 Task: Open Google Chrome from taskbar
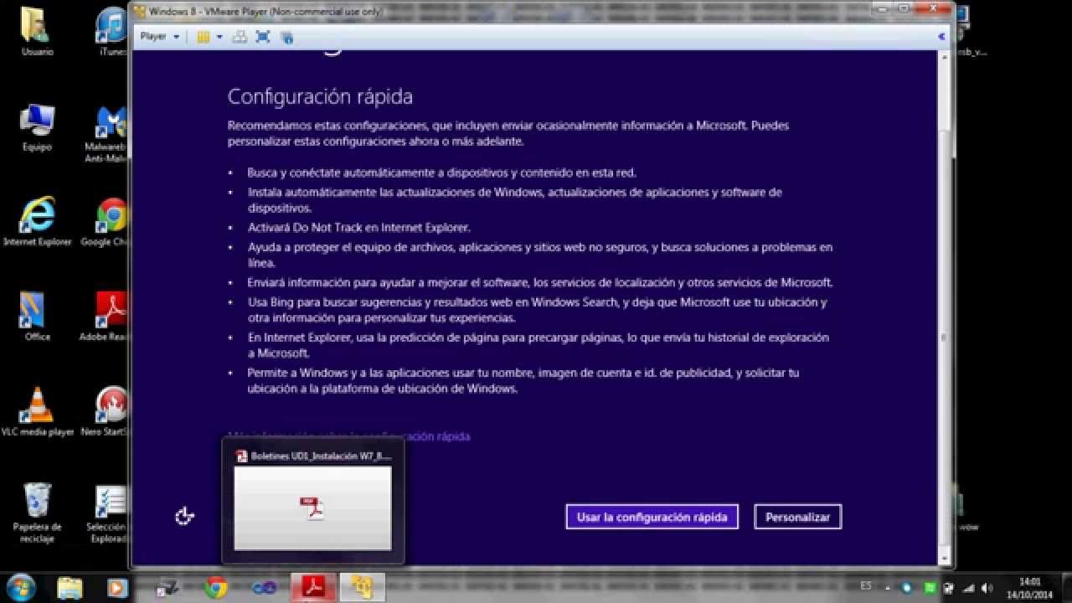216,588
